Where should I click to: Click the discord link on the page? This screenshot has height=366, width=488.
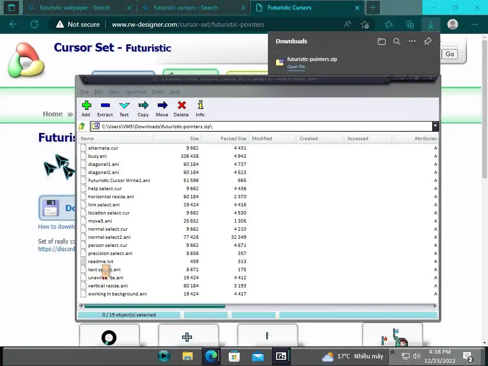point(56,249)
